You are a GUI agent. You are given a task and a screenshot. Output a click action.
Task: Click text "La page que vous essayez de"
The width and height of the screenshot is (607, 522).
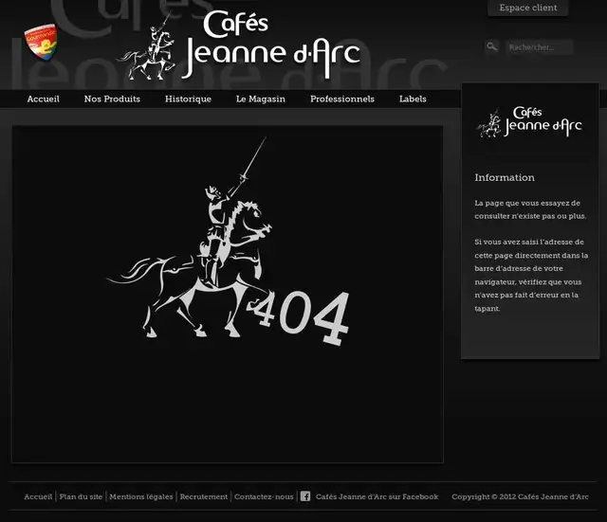tap(527, 203)
